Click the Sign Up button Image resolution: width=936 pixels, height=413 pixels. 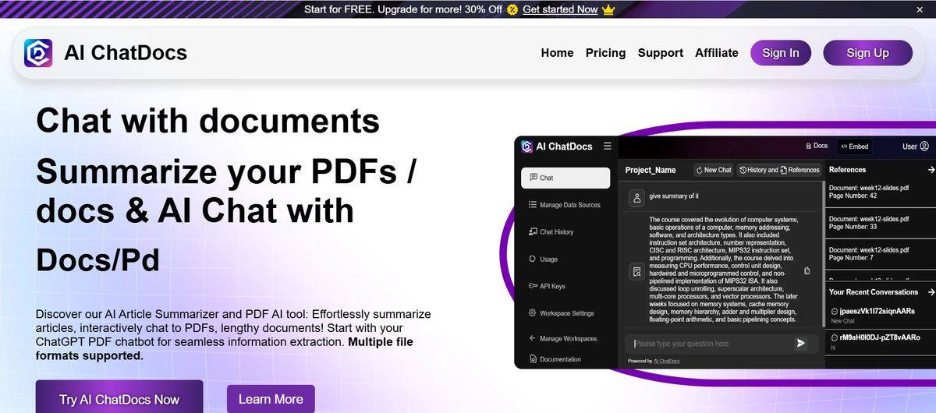867,53
